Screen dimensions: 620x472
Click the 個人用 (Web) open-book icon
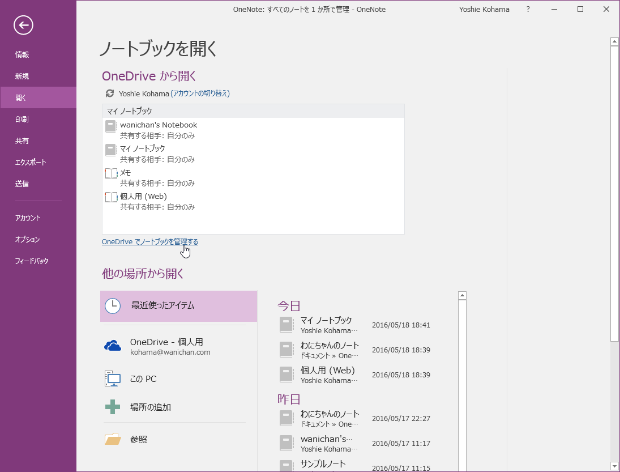point(111,197)
